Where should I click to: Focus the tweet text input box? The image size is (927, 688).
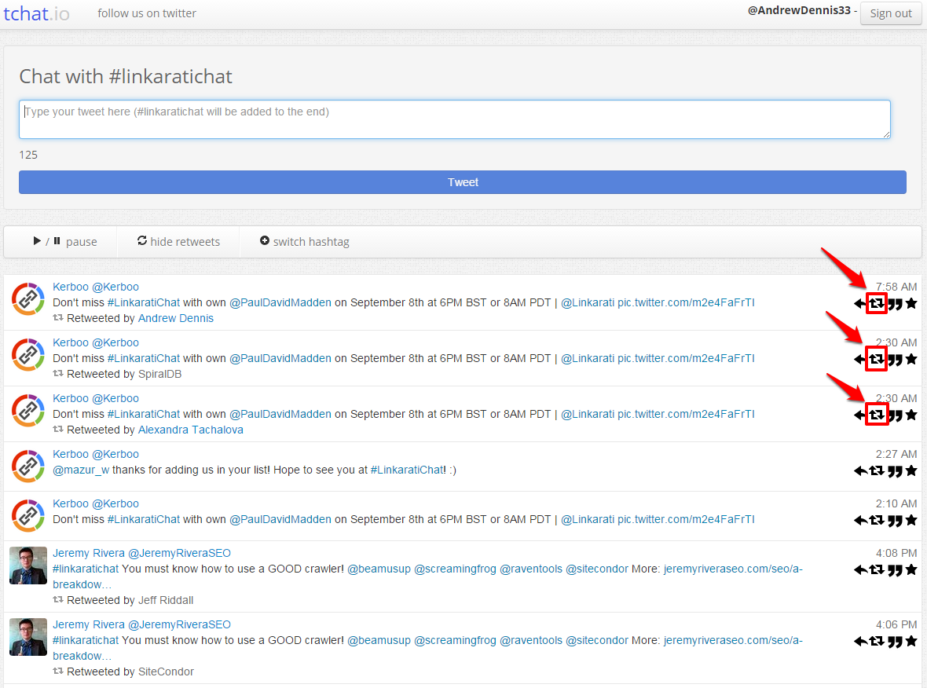pos(454,119)
